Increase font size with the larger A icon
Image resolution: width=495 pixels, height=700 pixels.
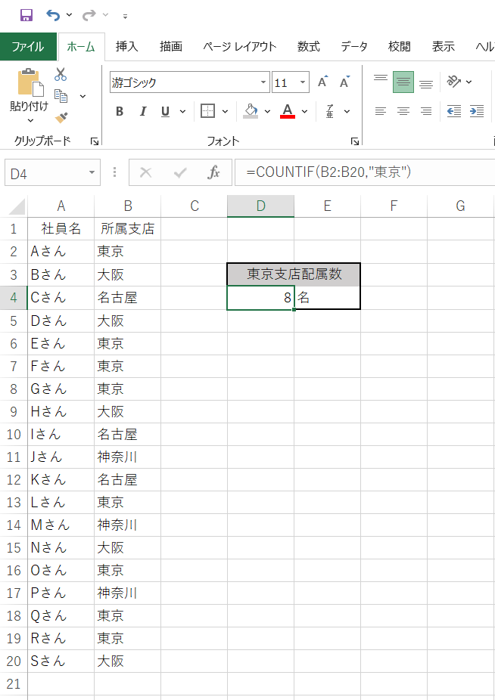[x=323, y=82]
